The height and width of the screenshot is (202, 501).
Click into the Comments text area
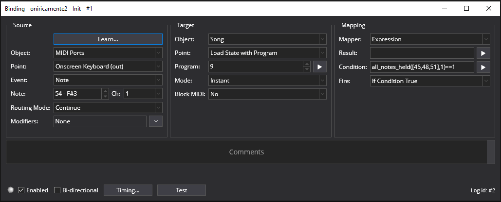[246, 152]
